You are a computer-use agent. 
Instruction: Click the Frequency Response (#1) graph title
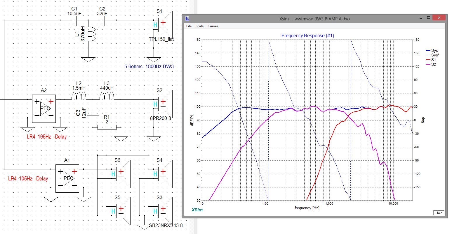(x=308, y=36)
